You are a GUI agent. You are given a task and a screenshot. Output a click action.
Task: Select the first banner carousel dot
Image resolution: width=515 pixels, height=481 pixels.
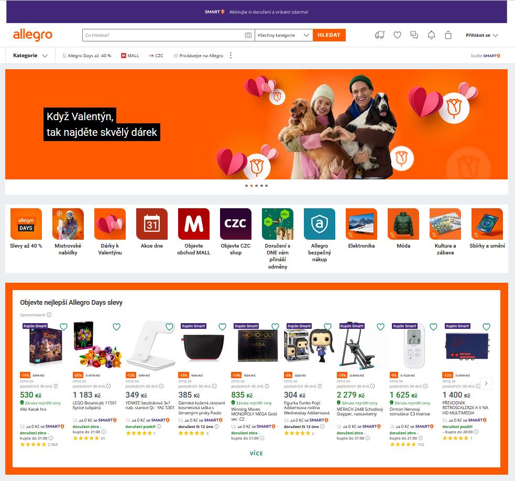pyautogui.click(x=246, y=186)
